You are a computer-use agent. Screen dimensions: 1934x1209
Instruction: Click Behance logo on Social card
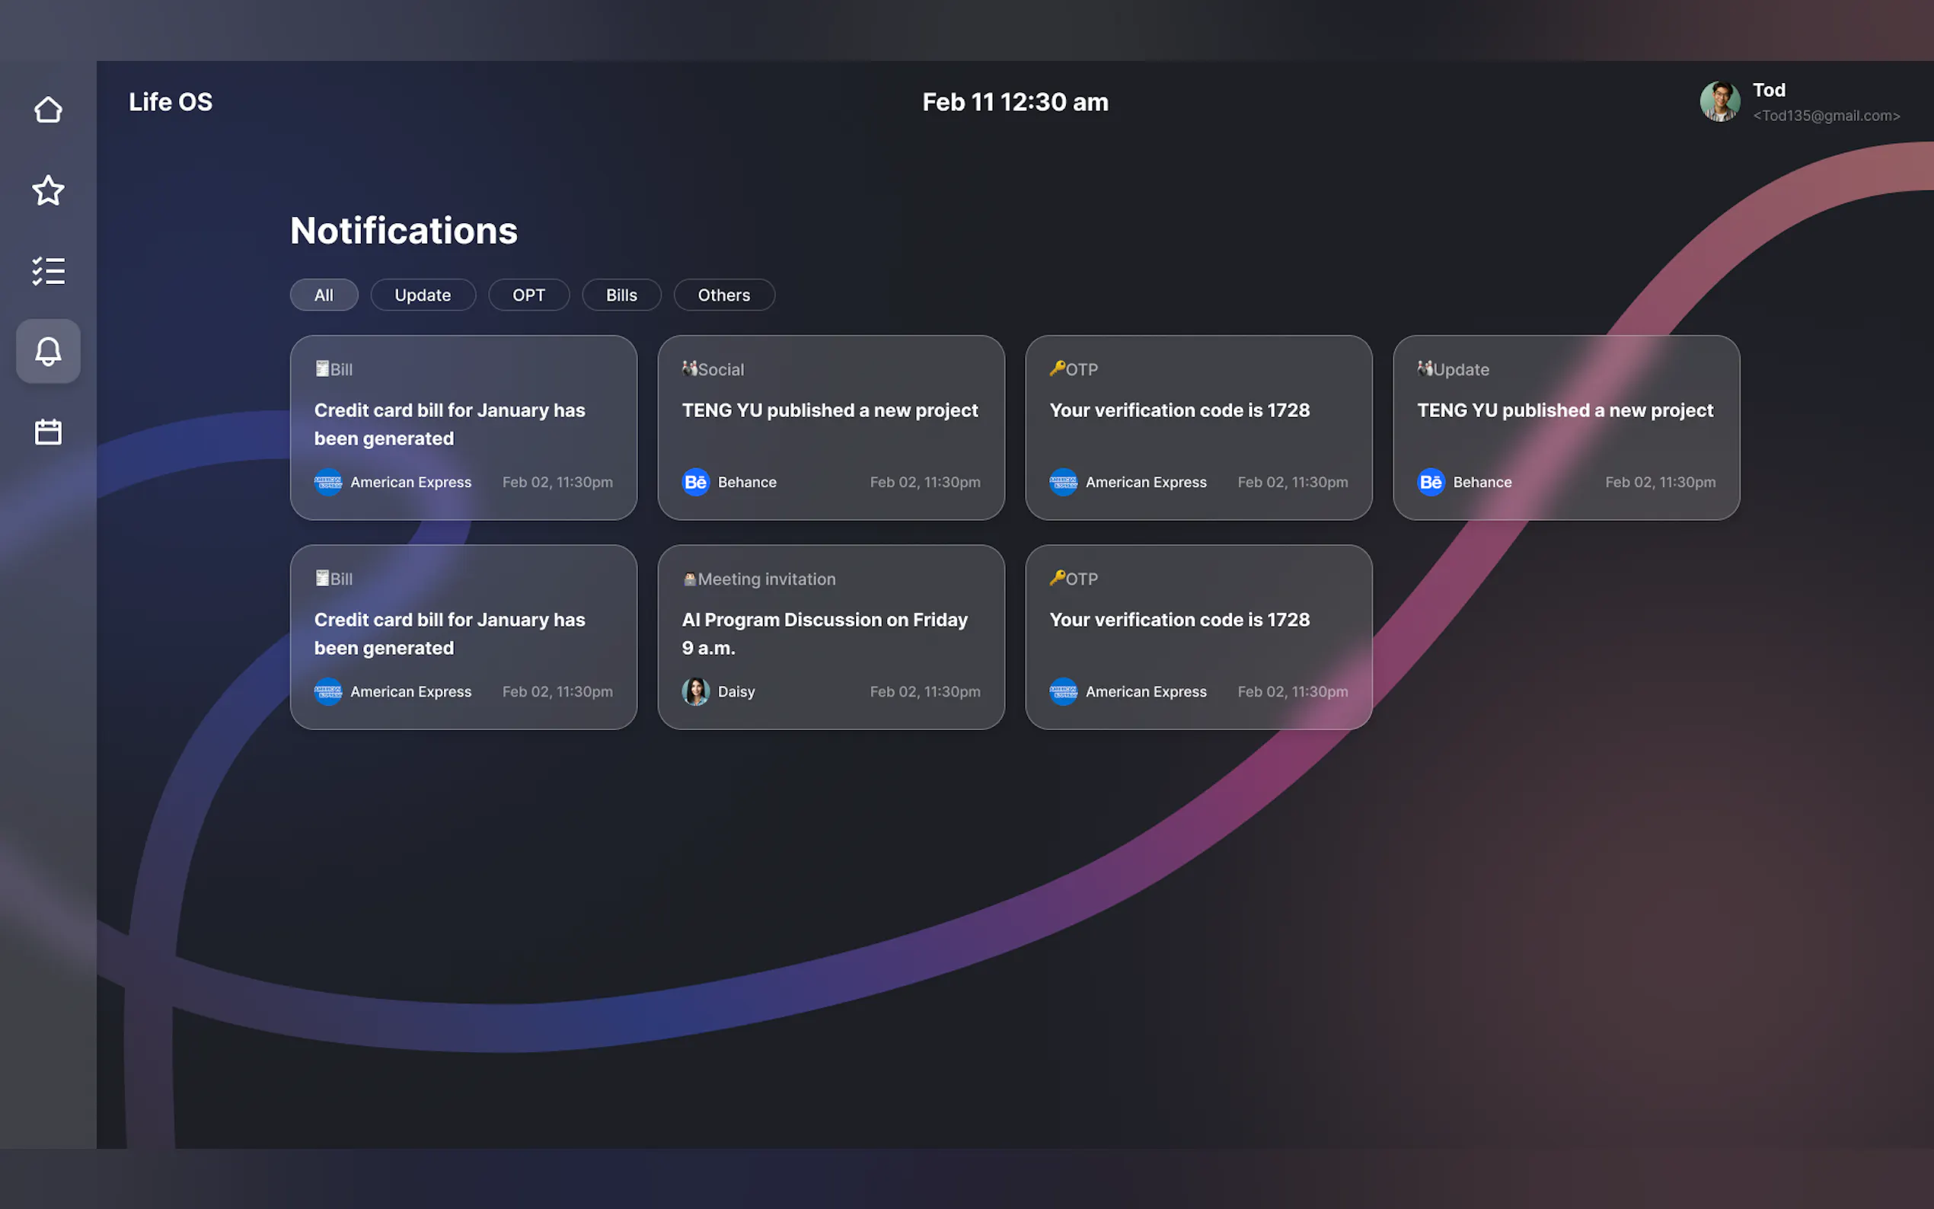(x=696, y=482)
